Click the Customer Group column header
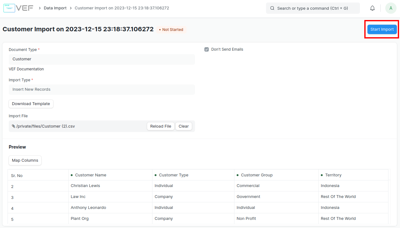This screenshot has height=228, width=400. tap(276, 175)
